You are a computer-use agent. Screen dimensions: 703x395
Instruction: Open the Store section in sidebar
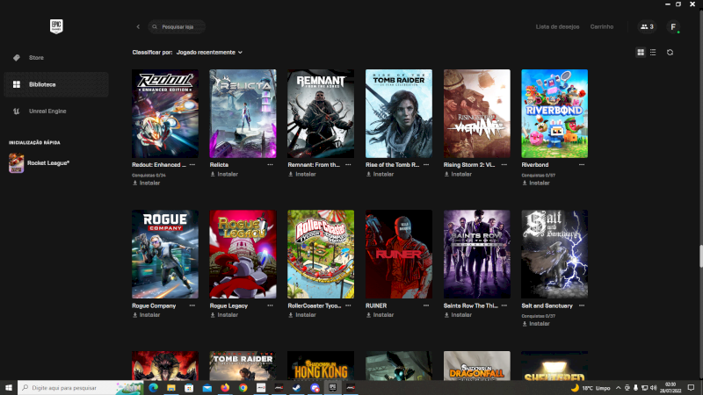point(35,58)
